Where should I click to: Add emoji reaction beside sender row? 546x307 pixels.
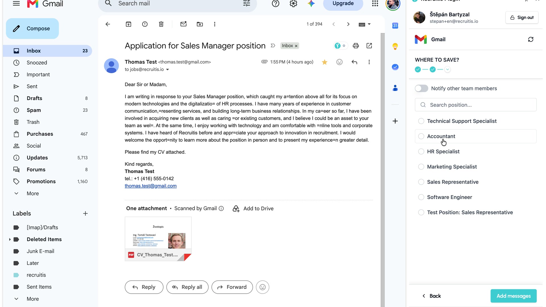coord(339,62)
